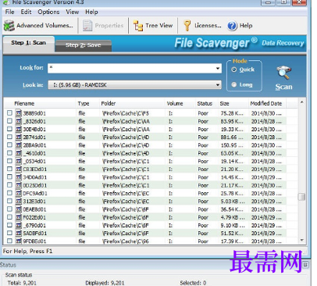Click the Properties toolbar button
The width and height of the screenshot is (317, 286).
point(103,26)
